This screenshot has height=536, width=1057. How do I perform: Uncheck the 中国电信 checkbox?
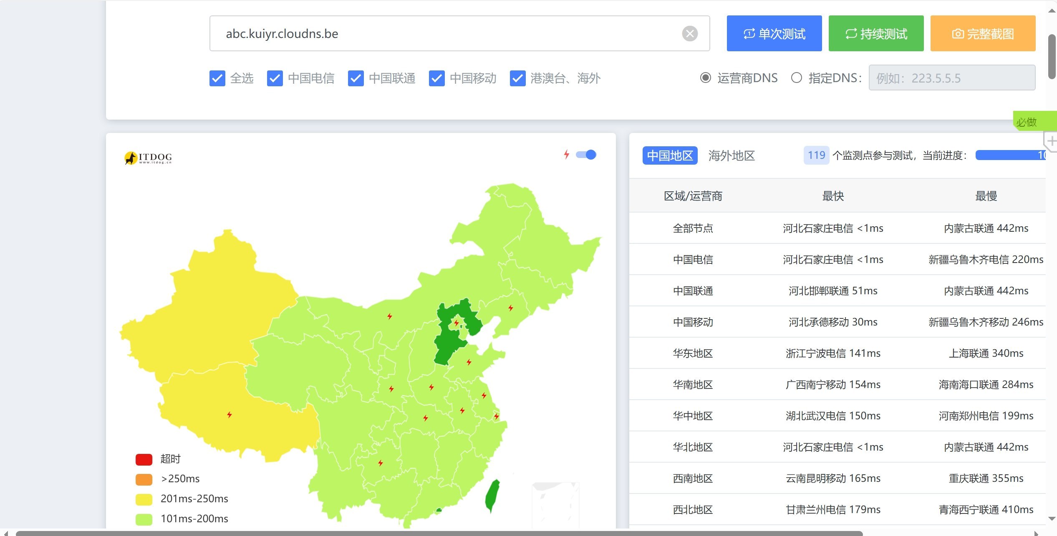point(275,78)
